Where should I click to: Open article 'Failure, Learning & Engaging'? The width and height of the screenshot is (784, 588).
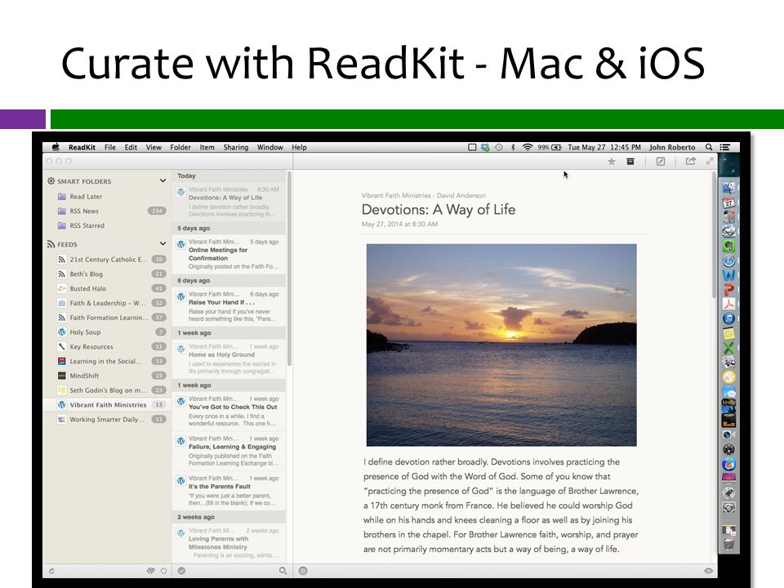coord(229,451)
